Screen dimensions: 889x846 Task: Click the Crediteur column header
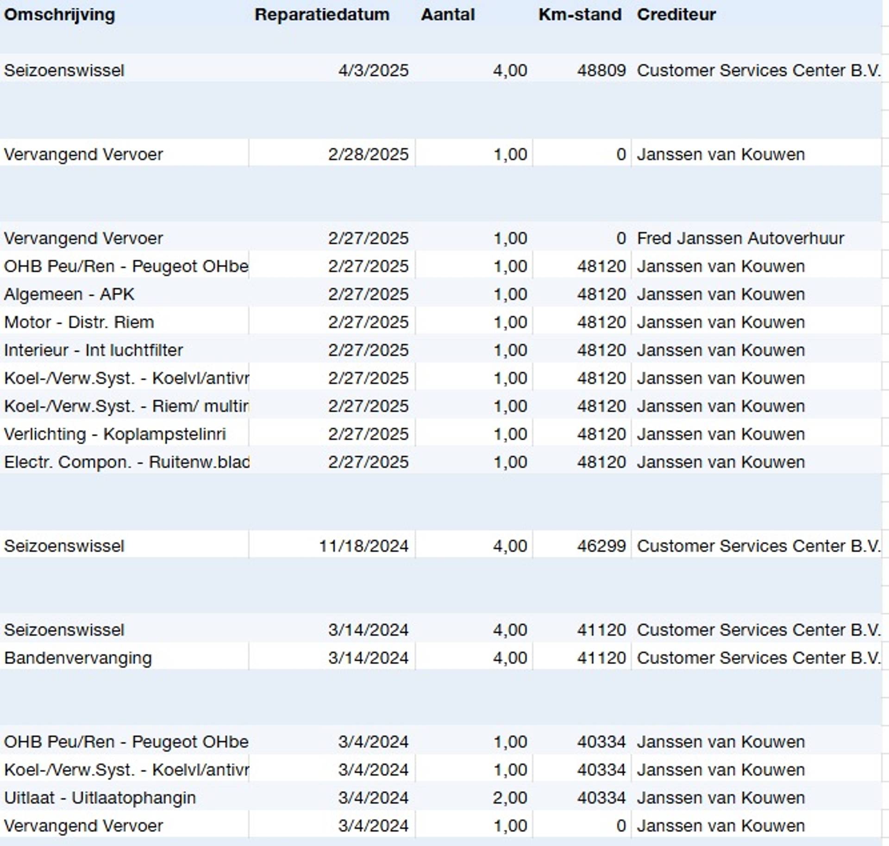[x=676, y=14]
